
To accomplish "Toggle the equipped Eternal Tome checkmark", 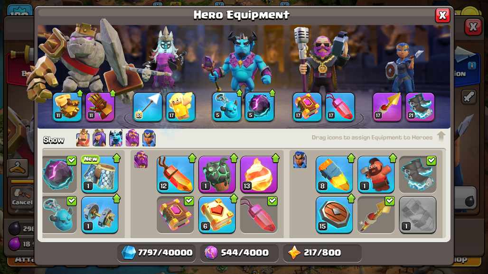I will (x=189, y=201).
